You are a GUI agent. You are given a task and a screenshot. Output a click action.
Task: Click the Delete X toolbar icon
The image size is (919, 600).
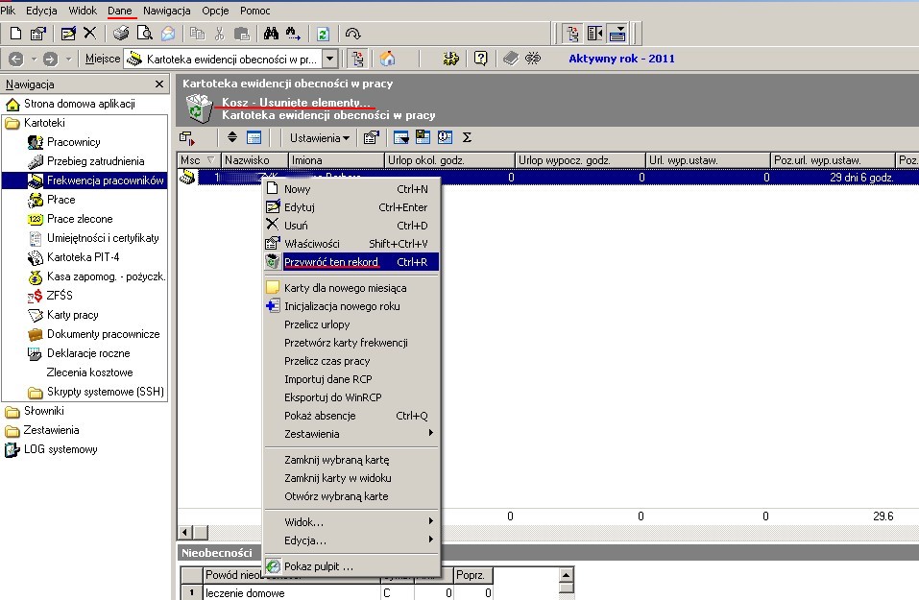pyautogui.click(x=89, y=33)
